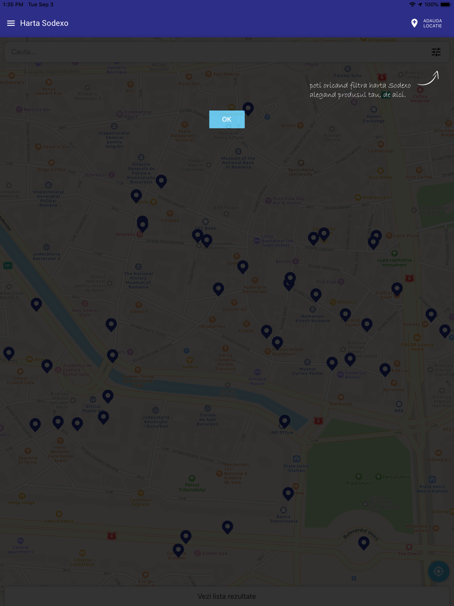Open the filter sliders icon
Image resolution: width=454 pixels, height=606 pixels.
pos(436,52)
